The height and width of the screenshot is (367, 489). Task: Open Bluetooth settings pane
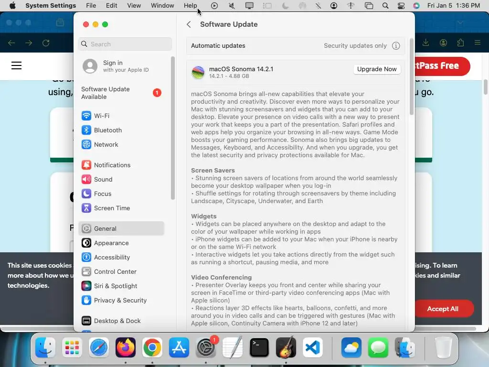pyautogui.click(x=121, y=130)
